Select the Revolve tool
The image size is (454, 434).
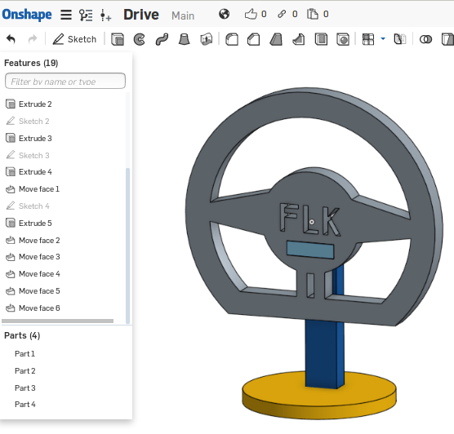(140, 39)
